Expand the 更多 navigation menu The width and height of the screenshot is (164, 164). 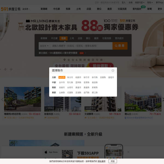(160, 9)
